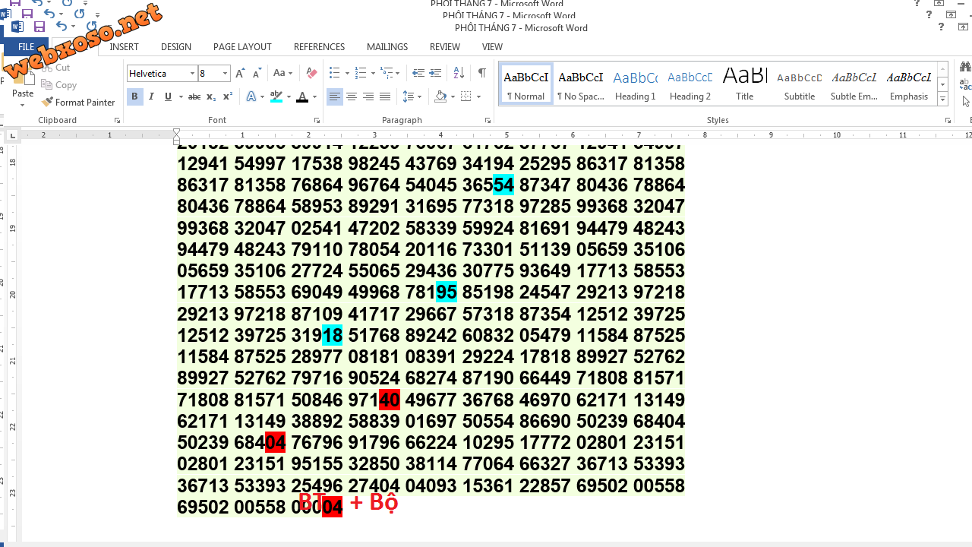Expand the font size dropdown
This screenshot has height=547, width=972.
pos(225,74)
